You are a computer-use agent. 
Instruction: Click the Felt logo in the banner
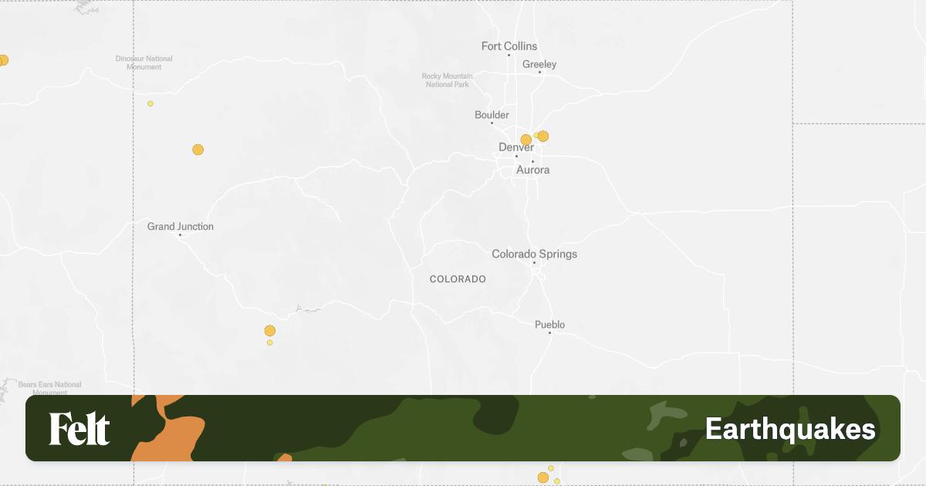coord(79,429)
